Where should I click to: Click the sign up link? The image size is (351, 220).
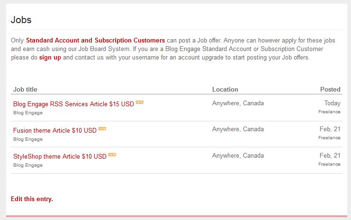click(50, 58)
